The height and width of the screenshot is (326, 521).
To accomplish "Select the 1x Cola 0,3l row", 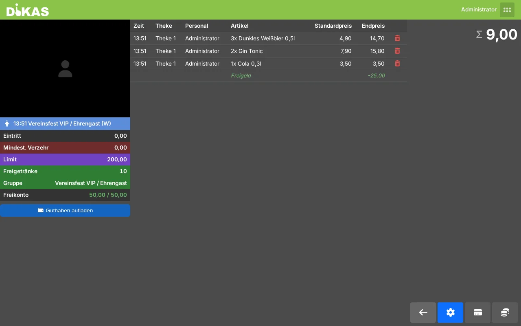I will (x=269, y=64).
